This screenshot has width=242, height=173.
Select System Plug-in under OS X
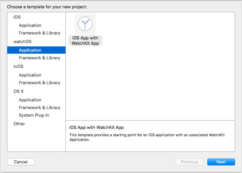click(x=34, y=115)
